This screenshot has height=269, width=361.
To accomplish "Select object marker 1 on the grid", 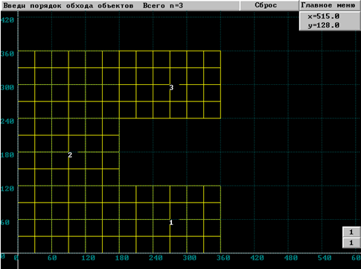I will tap(171, 223).
